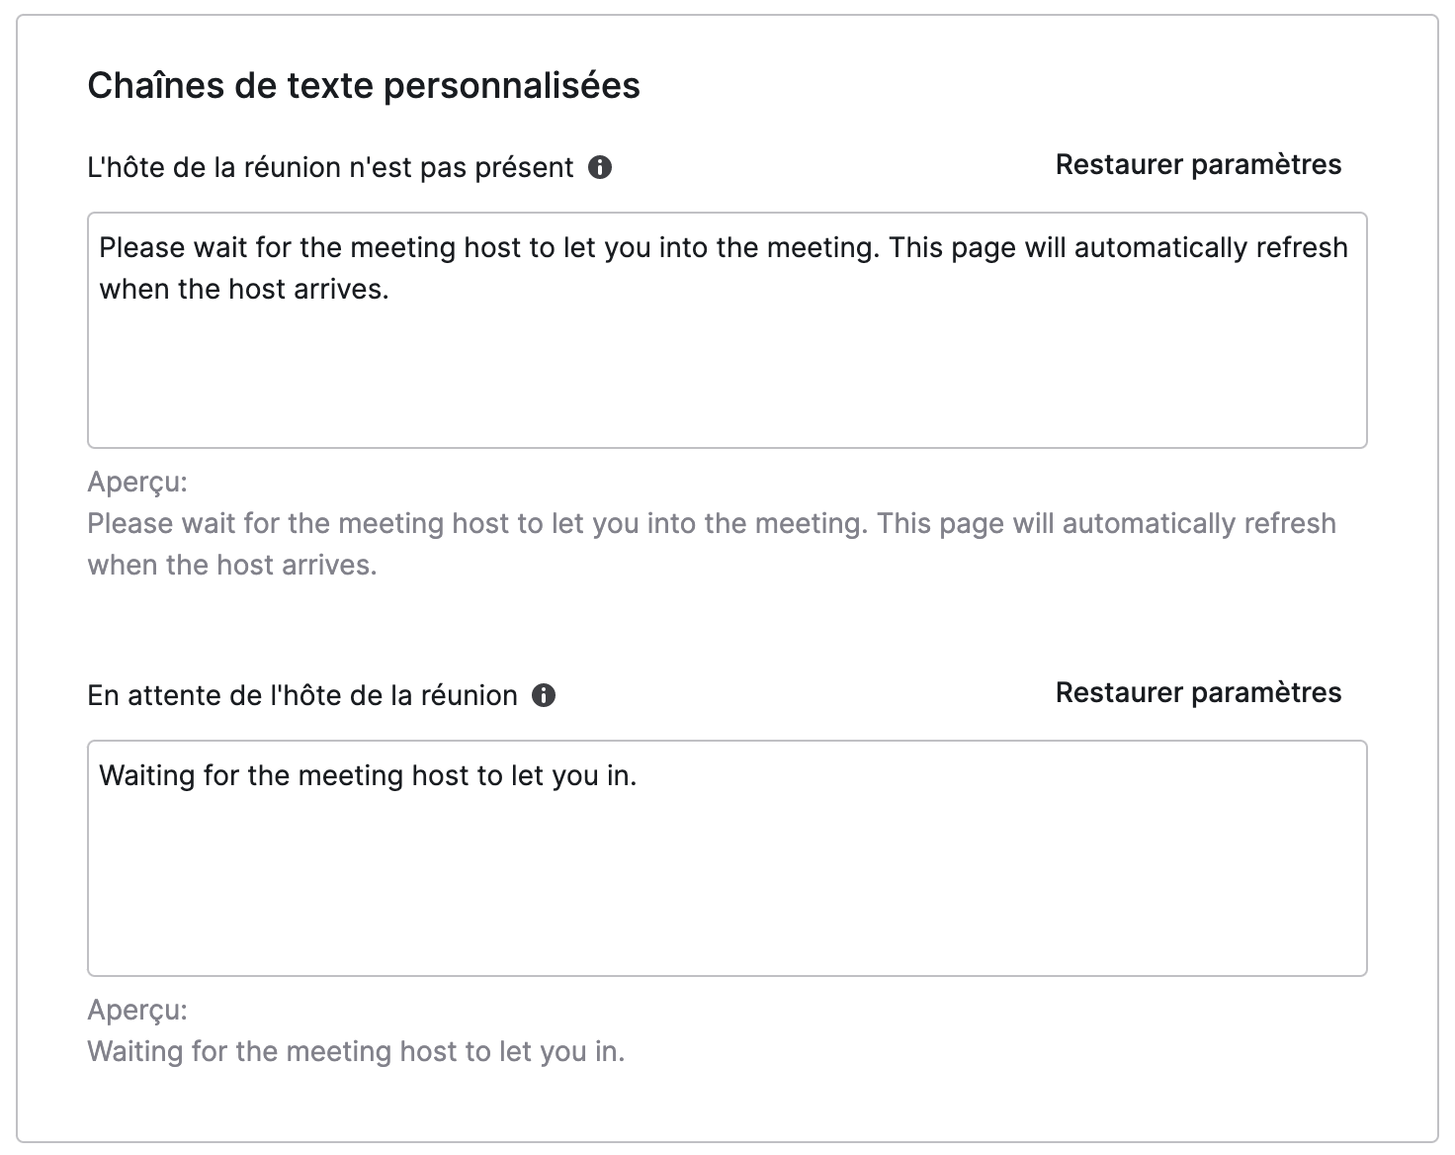
Task: Click the grey preview text starting "Please wait for"
Action: pos(712,544)
